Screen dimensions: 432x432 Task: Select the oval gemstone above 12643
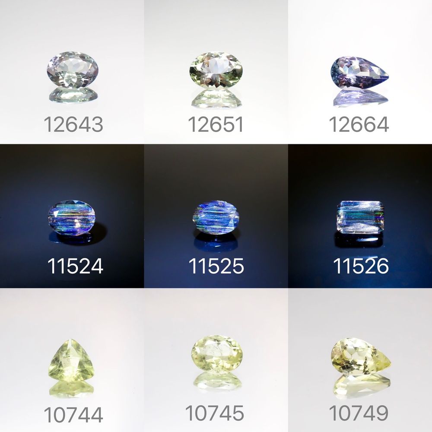(73, 70)
